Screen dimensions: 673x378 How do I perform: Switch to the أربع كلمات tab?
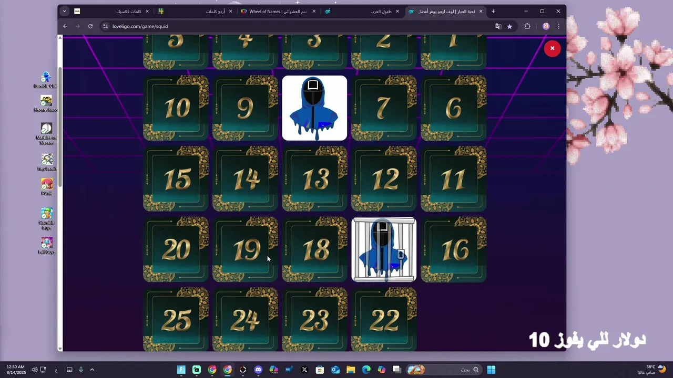pos(196,11)
